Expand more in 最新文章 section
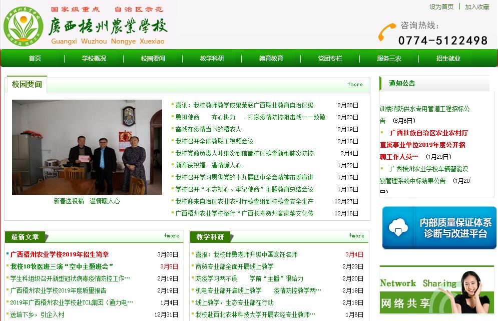Viewport: 498px width, 321px height. tap(171, 236)
